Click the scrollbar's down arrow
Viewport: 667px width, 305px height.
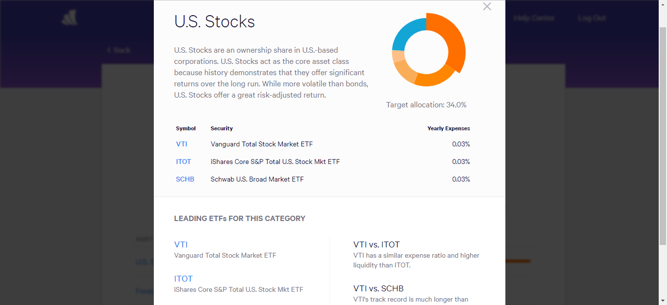[663, 301]
